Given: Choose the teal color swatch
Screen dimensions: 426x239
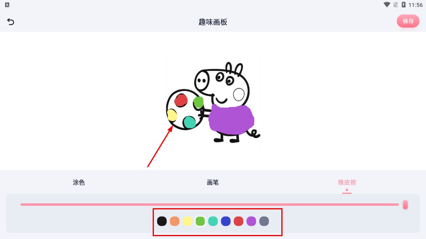Looking at the screenshot, I should coord(213,221).
